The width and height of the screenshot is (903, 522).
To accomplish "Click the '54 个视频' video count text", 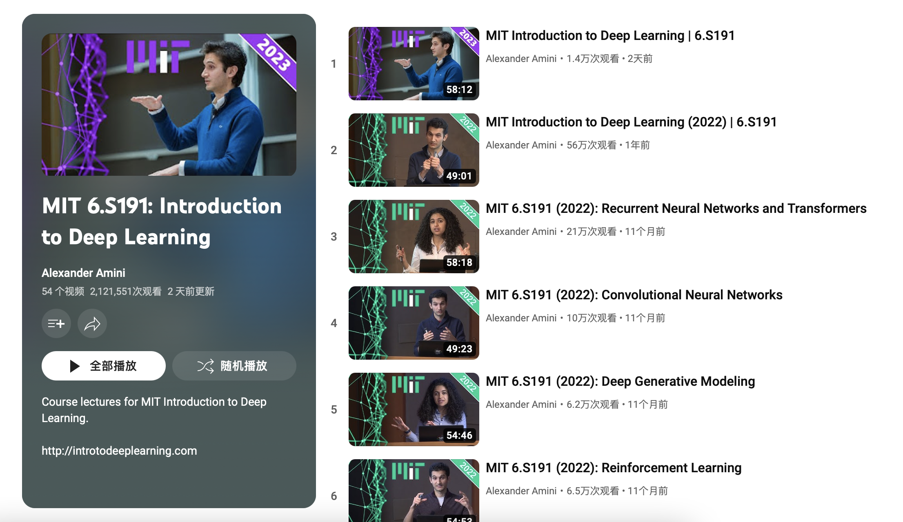I will (x=63, y=292).
